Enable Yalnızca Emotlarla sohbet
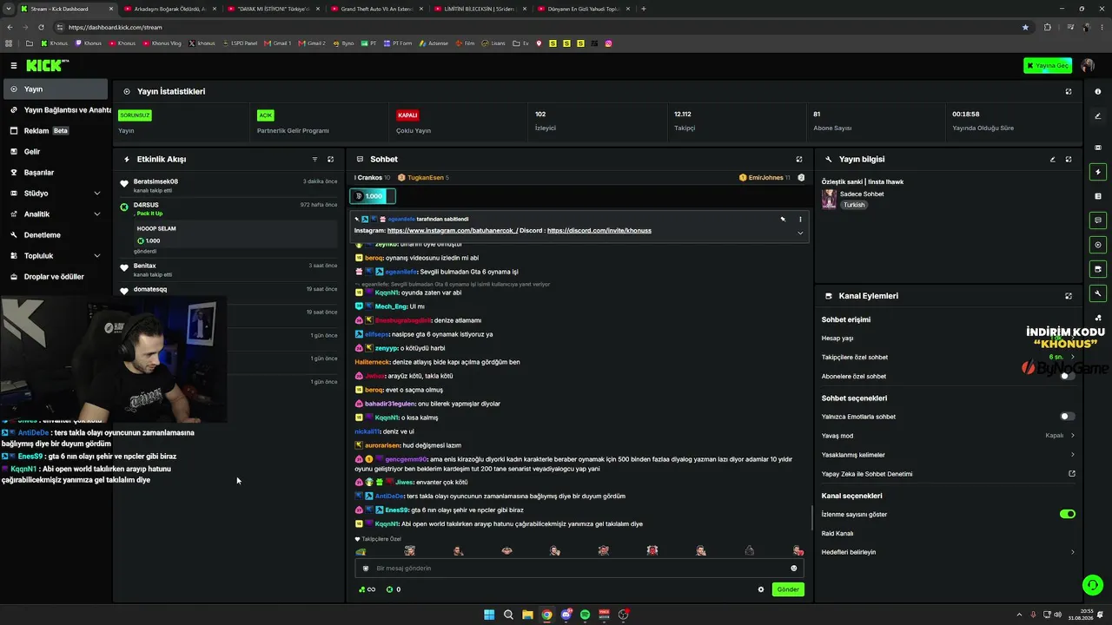1112x625 pixels. [1067, 417]
